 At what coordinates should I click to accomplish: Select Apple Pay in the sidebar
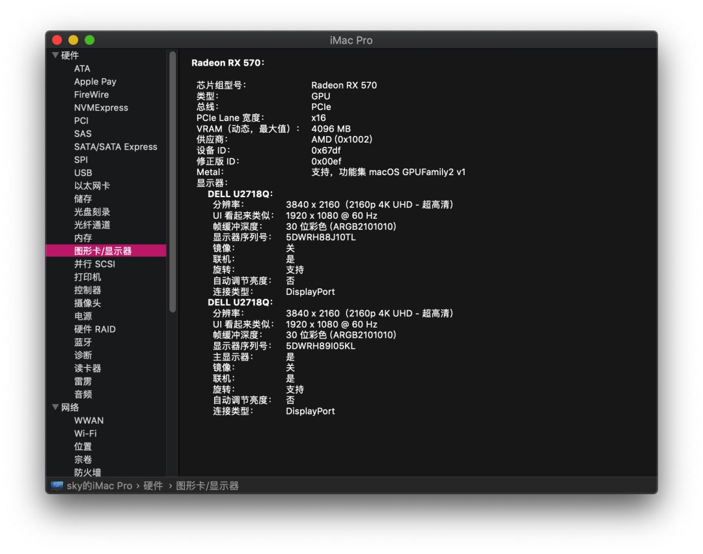pos(95,81)
